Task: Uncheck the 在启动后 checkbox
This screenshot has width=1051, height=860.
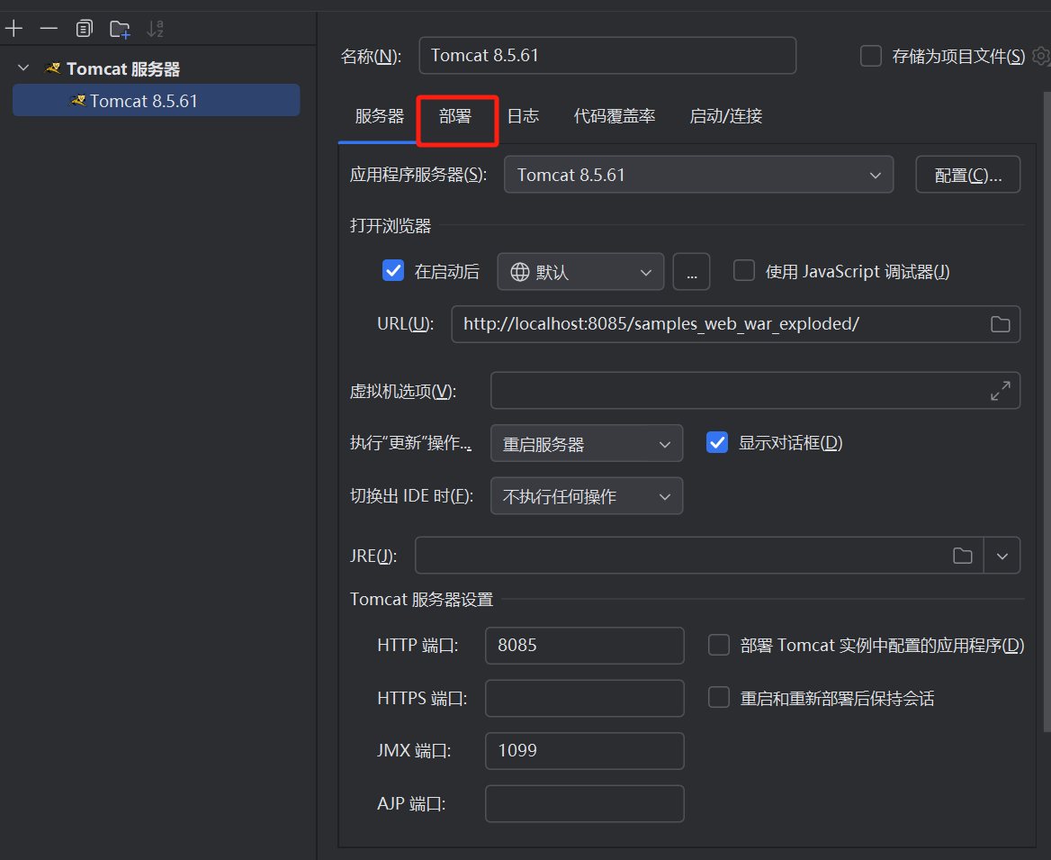Action: 393,271
